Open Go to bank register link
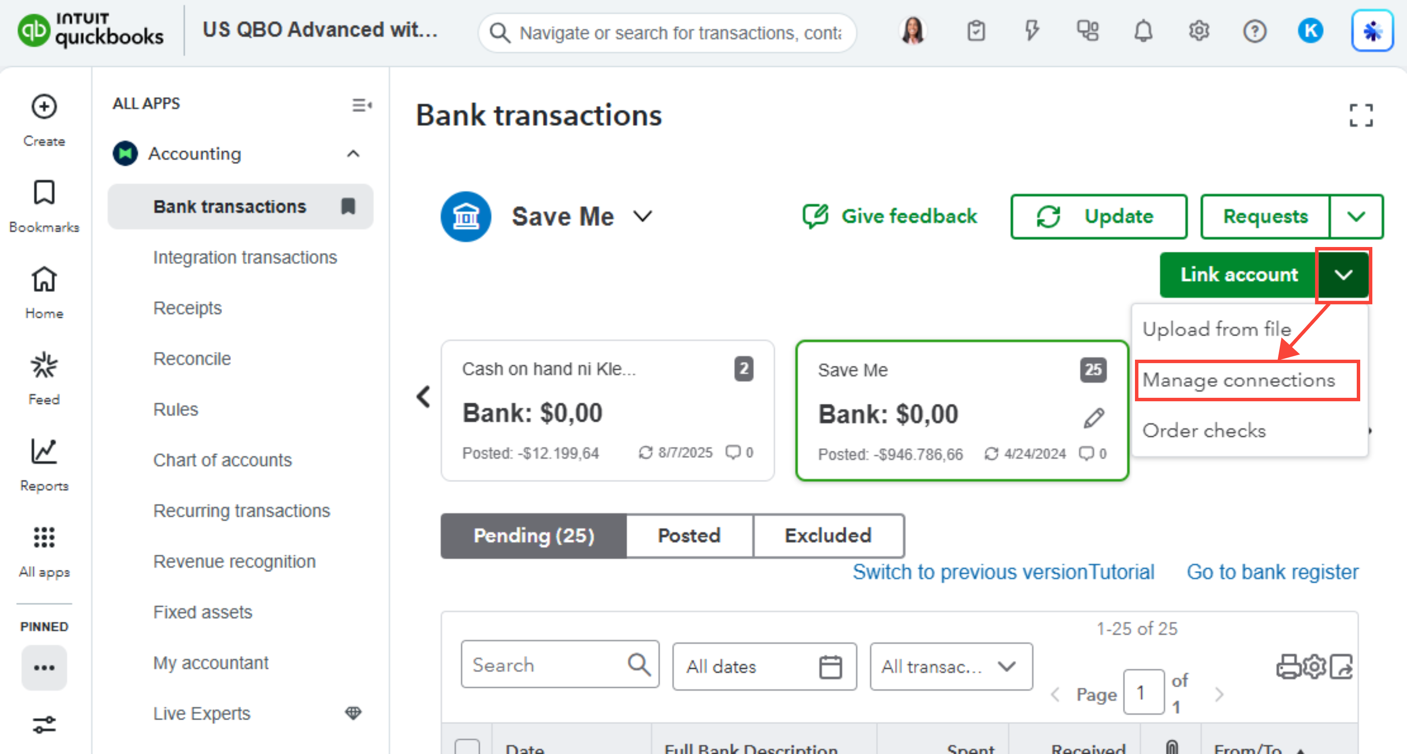Screen dimensions: 1407x754 pos(1271,572)
